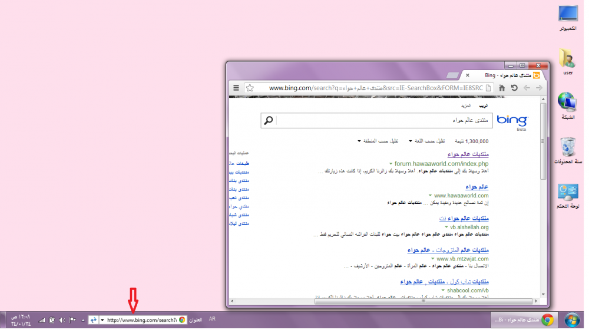Open the Chrome hamburger menu
The image size is (589, 330).
click(235, 88)
